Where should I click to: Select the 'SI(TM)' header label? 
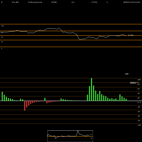coord(54,2)
